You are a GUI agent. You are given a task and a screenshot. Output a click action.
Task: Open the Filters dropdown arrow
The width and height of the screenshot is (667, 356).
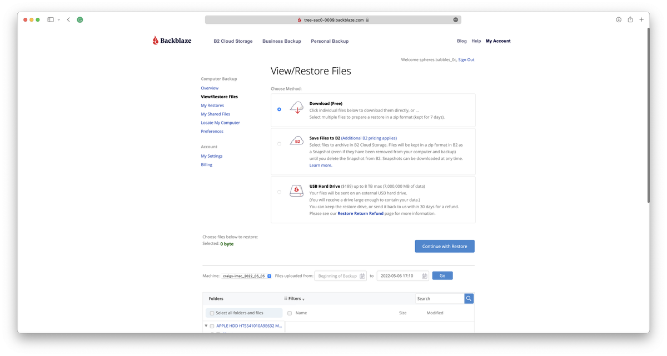click(x=303, y=299)
